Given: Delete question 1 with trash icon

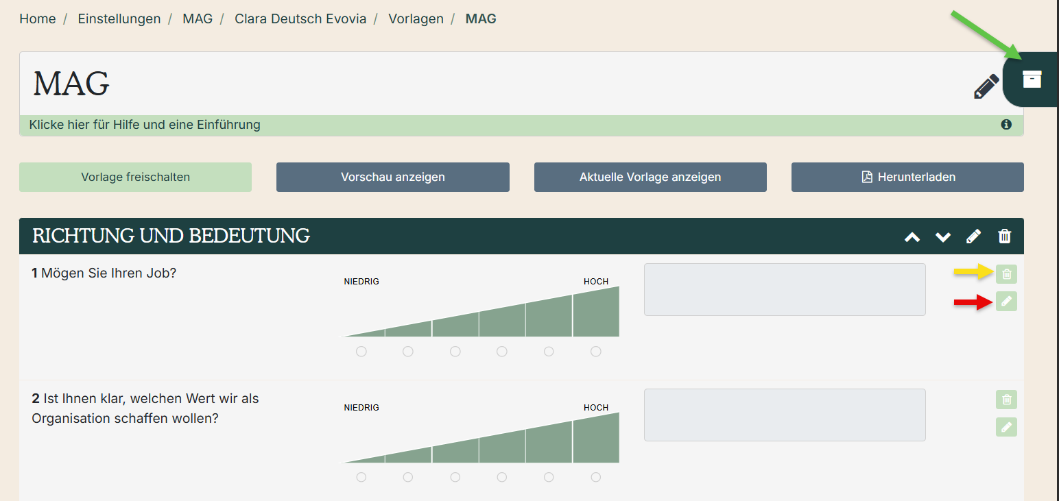Looking at the screenshot, I should [1006, 274].
